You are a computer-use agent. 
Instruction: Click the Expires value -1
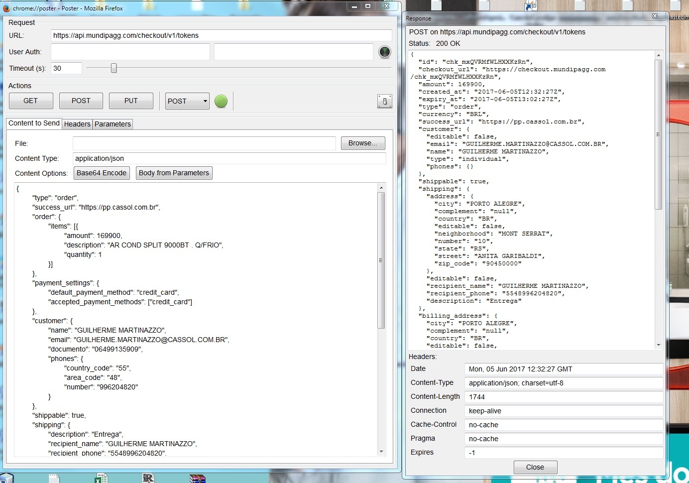point(564,453)
